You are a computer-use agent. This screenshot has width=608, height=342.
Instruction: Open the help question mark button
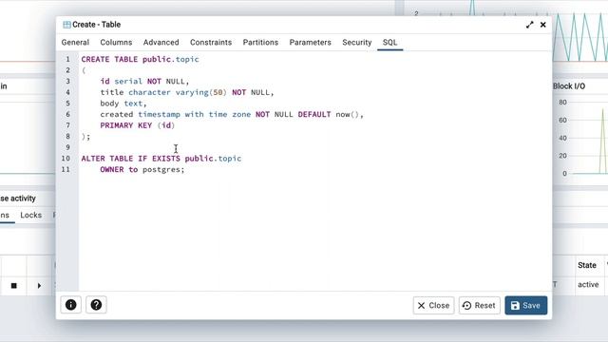[x=96, y=305]
